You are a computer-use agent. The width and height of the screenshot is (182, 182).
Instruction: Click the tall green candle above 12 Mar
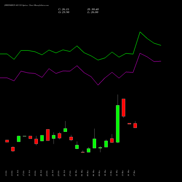[x=118, y=124]
